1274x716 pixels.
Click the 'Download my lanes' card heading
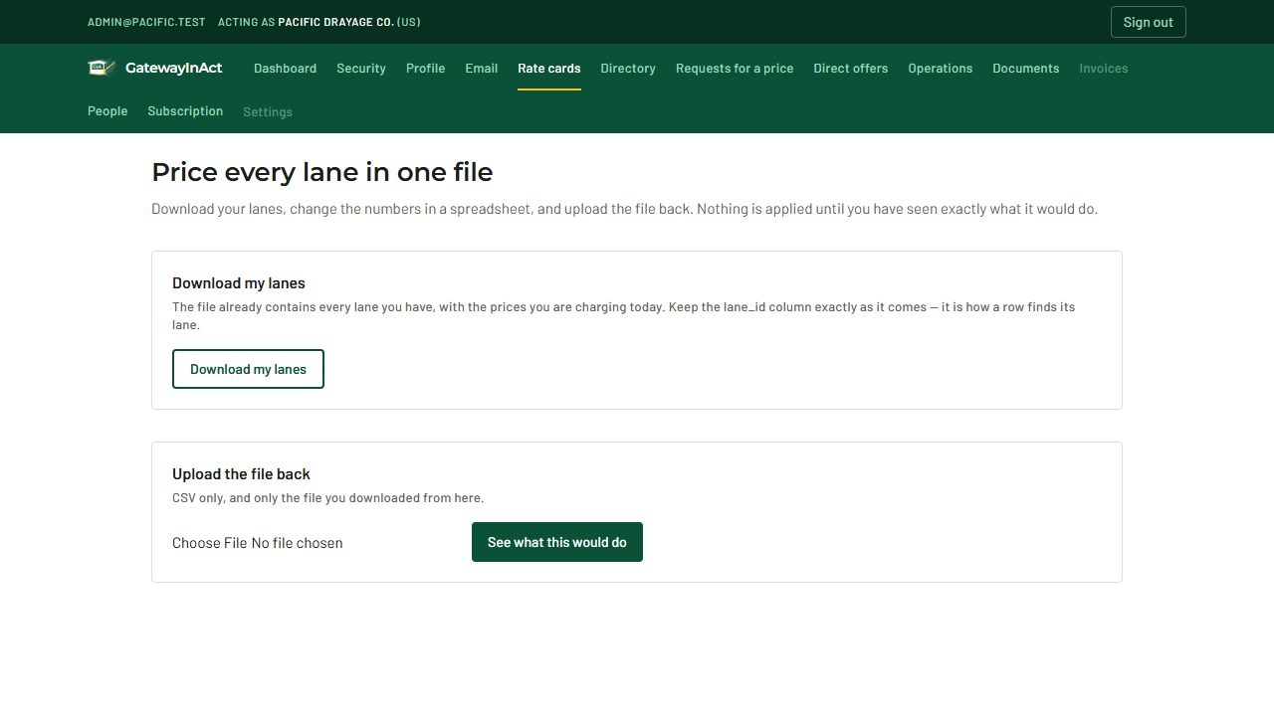(239, 283)
